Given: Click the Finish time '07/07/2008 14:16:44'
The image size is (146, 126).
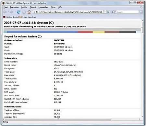Looking at the screenshot, I should pyautogui.click(x=63, y=50).
